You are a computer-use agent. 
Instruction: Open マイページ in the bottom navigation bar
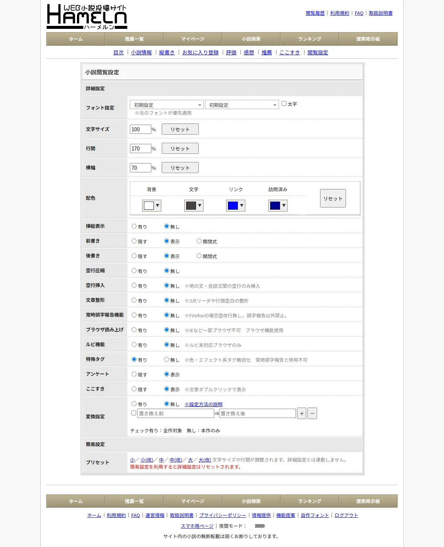click(193, 501)
